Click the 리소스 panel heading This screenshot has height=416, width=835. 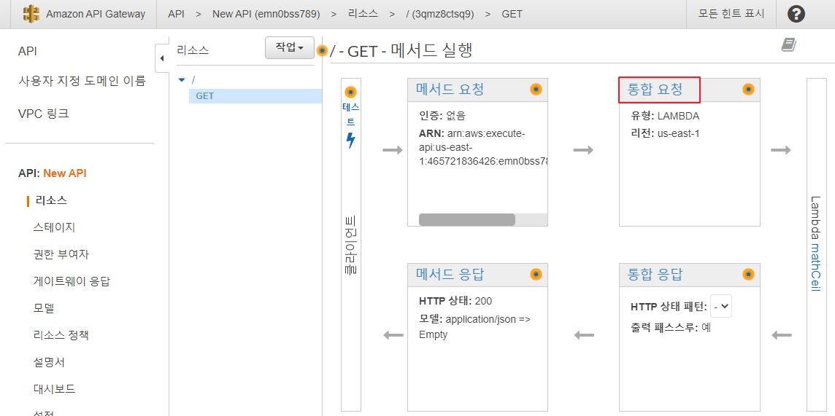[193, 50]
